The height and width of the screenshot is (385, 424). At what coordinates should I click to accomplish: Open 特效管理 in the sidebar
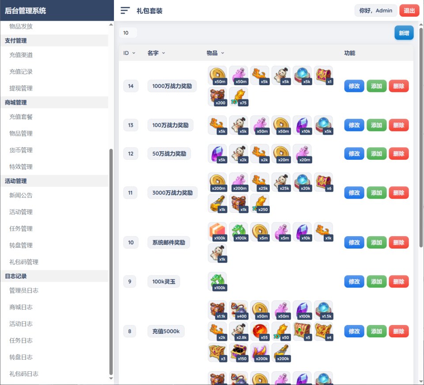pos(21,166)
